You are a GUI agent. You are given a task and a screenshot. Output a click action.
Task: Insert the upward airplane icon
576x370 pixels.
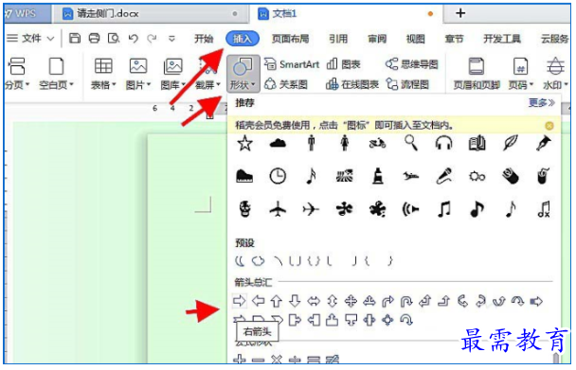coord(278,209)
